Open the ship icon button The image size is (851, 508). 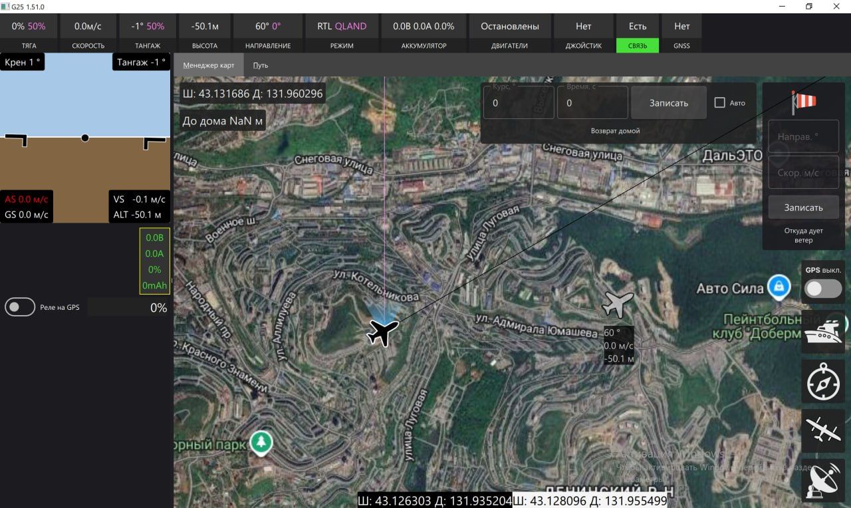823,330
